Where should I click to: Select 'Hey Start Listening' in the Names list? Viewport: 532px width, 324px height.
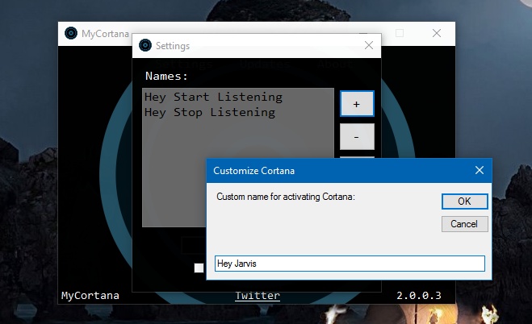tap(213, 98)
